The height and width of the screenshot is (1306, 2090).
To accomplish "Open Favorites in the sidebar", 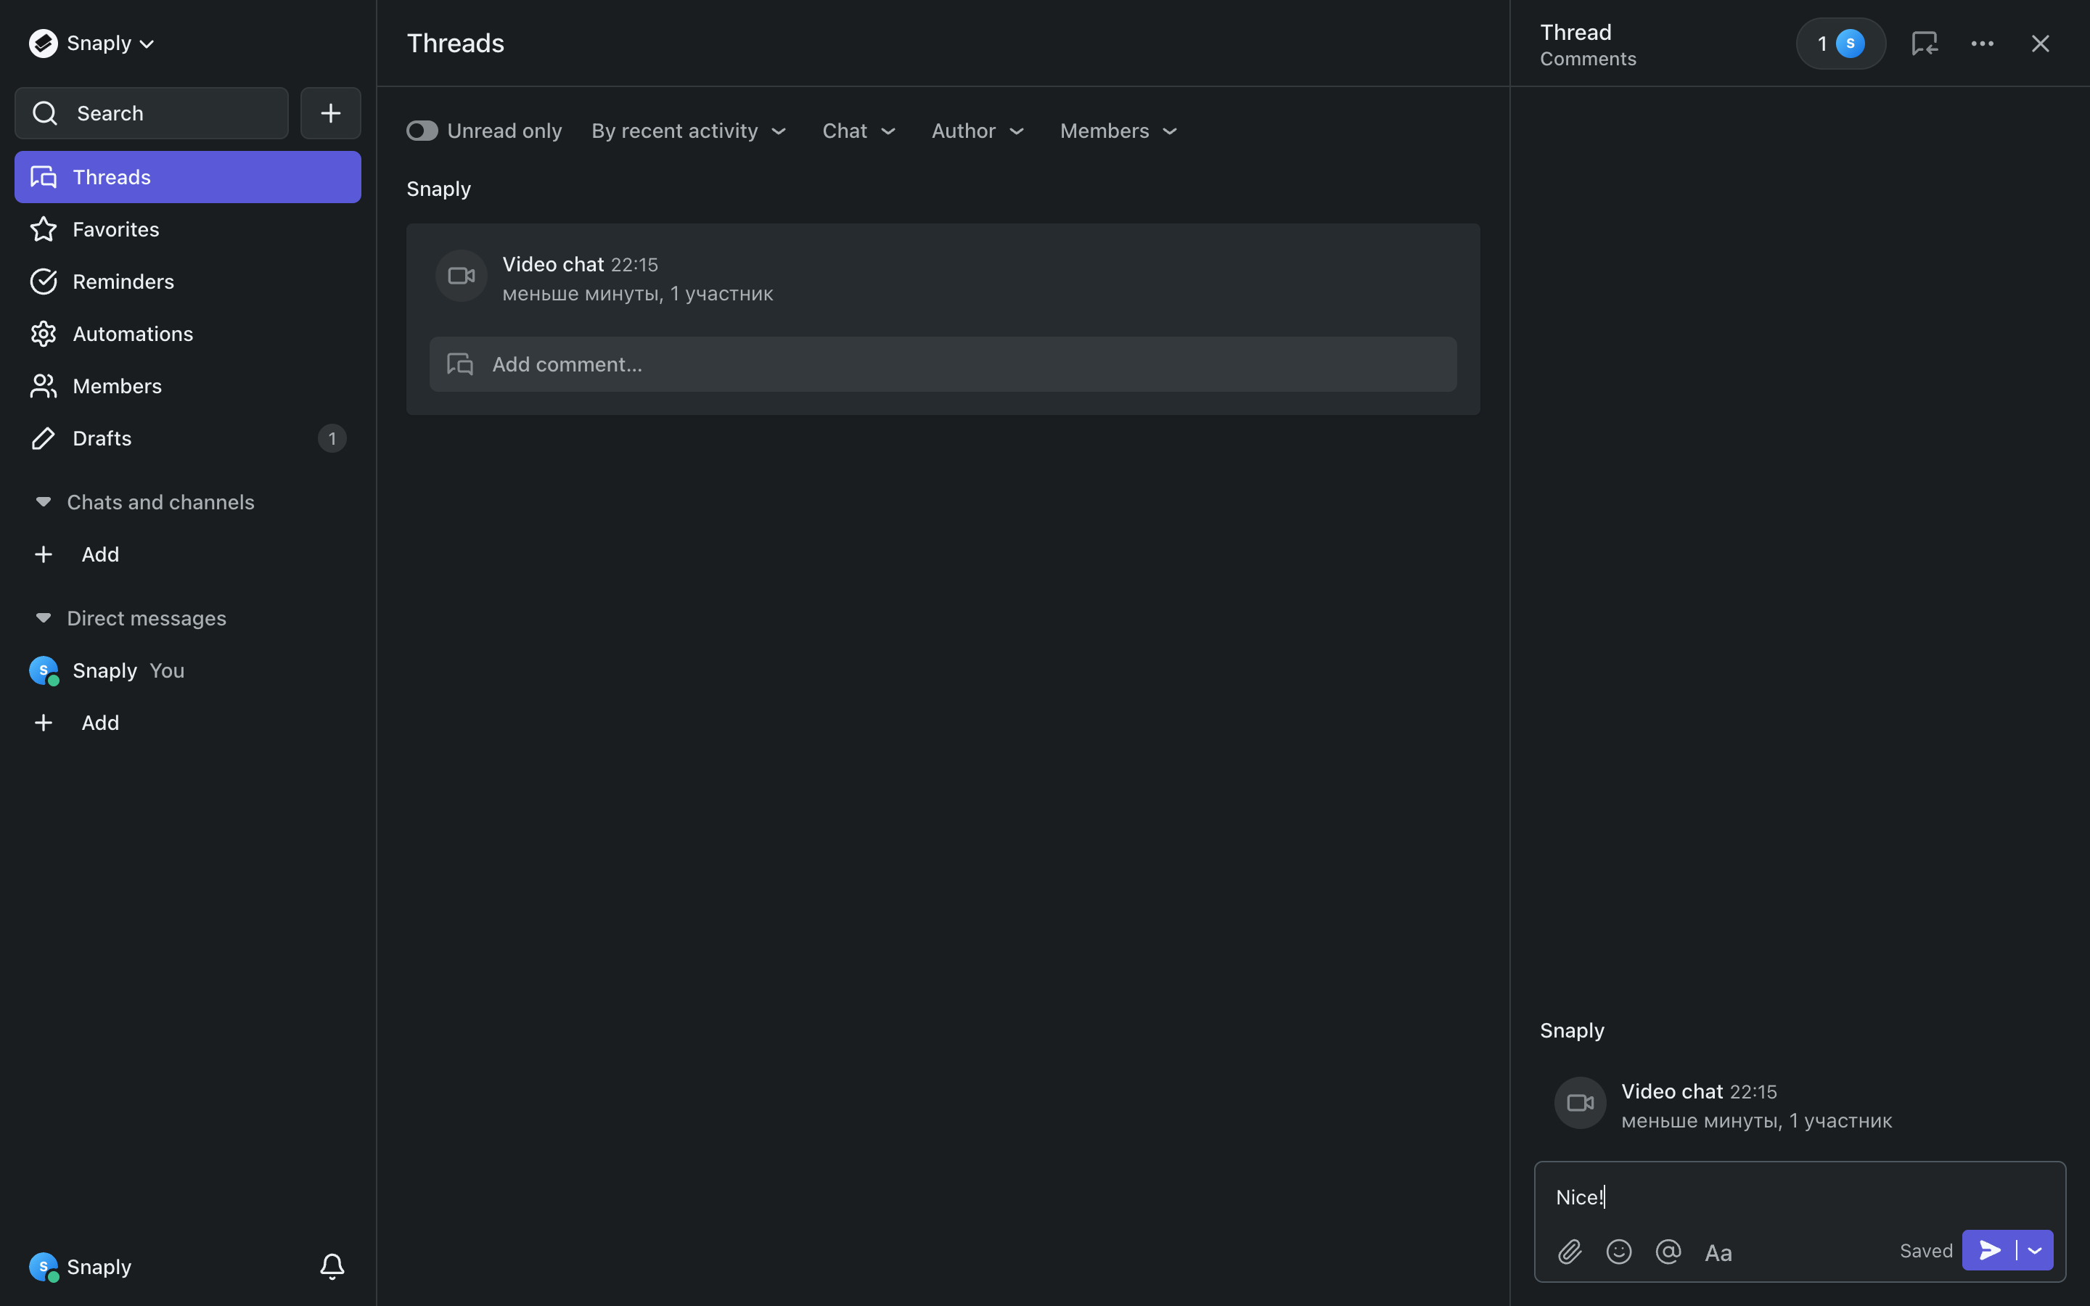I will 187,230.
